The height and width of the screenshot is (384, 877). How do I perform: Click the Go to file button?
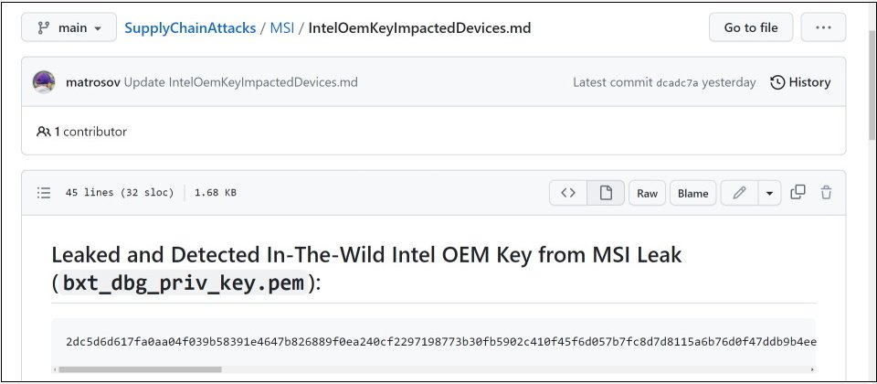click(751, 27)
